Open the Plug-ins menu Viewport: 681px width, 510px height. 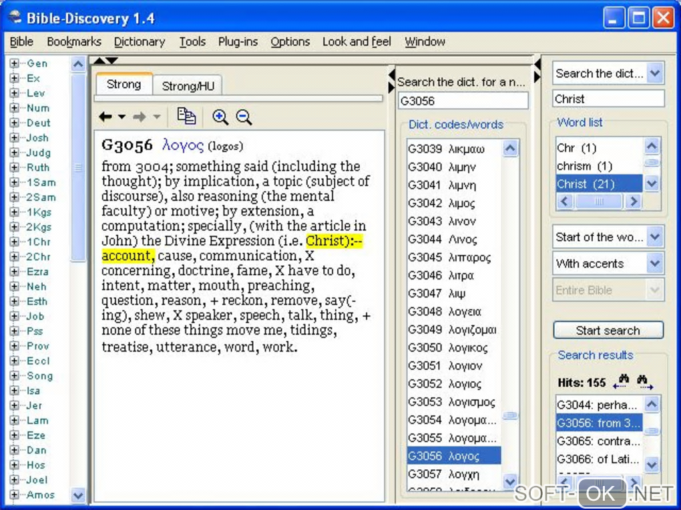click(x=238, y=41)
